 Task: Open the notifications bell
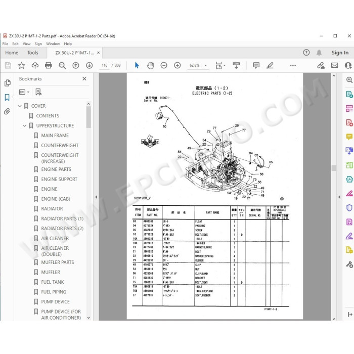tap(319, 53)
